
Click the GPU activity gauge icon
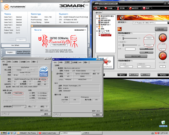163,56
